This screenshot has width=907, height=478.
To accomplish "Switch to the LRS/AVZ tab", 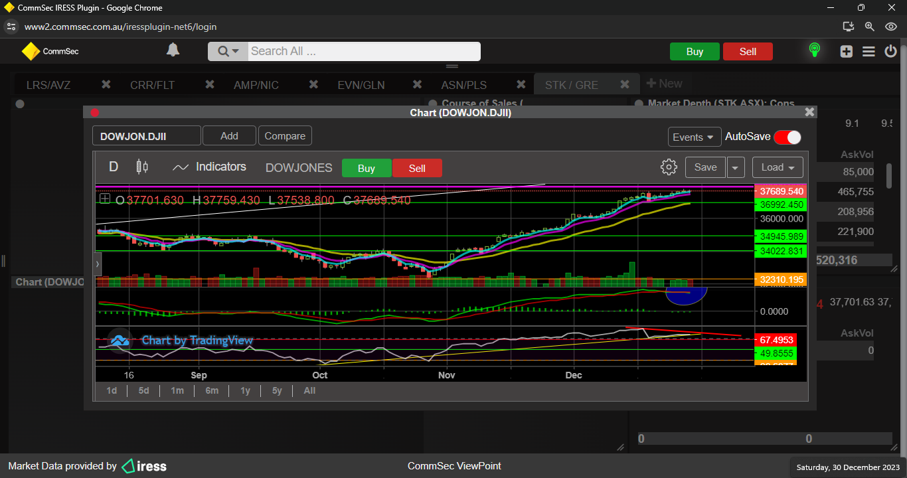I will 48,85.
